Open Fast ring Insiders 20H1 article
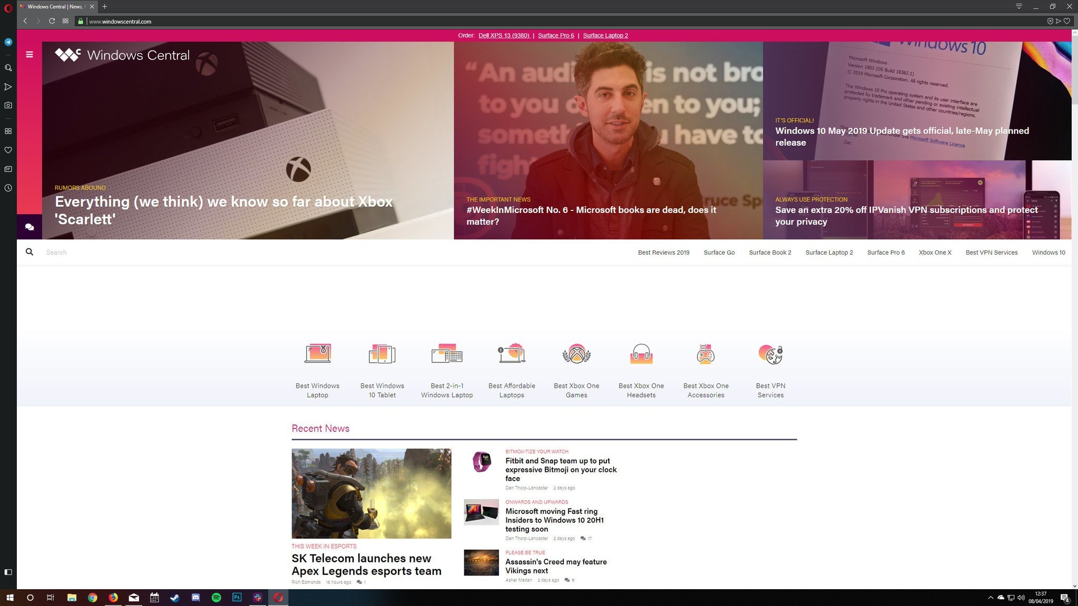 click(555, 520)
